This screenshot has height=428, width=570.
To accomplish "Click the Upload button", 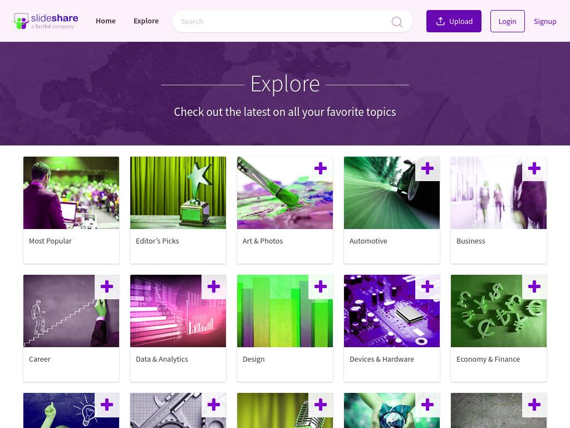I will (454, 21).
